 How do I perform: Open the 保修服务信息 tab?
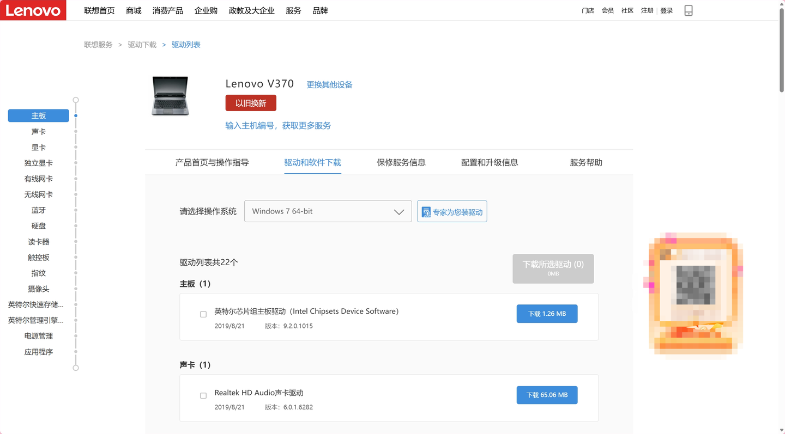401,162
